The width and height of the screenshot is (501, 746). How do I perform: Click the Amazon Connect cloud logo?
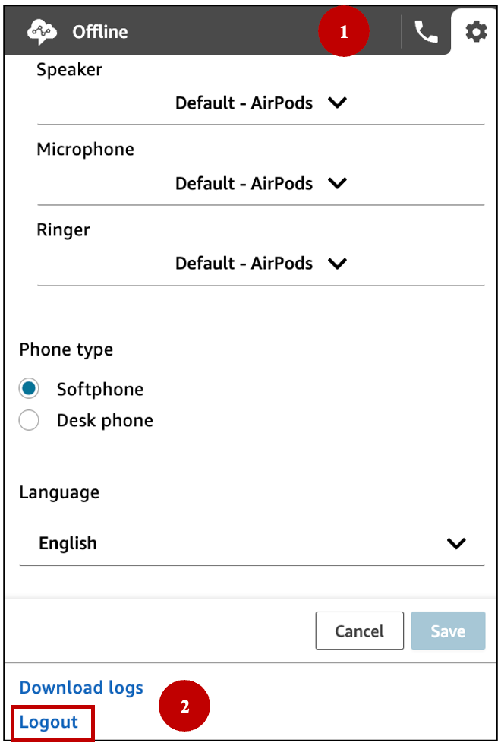pos(42,32)
